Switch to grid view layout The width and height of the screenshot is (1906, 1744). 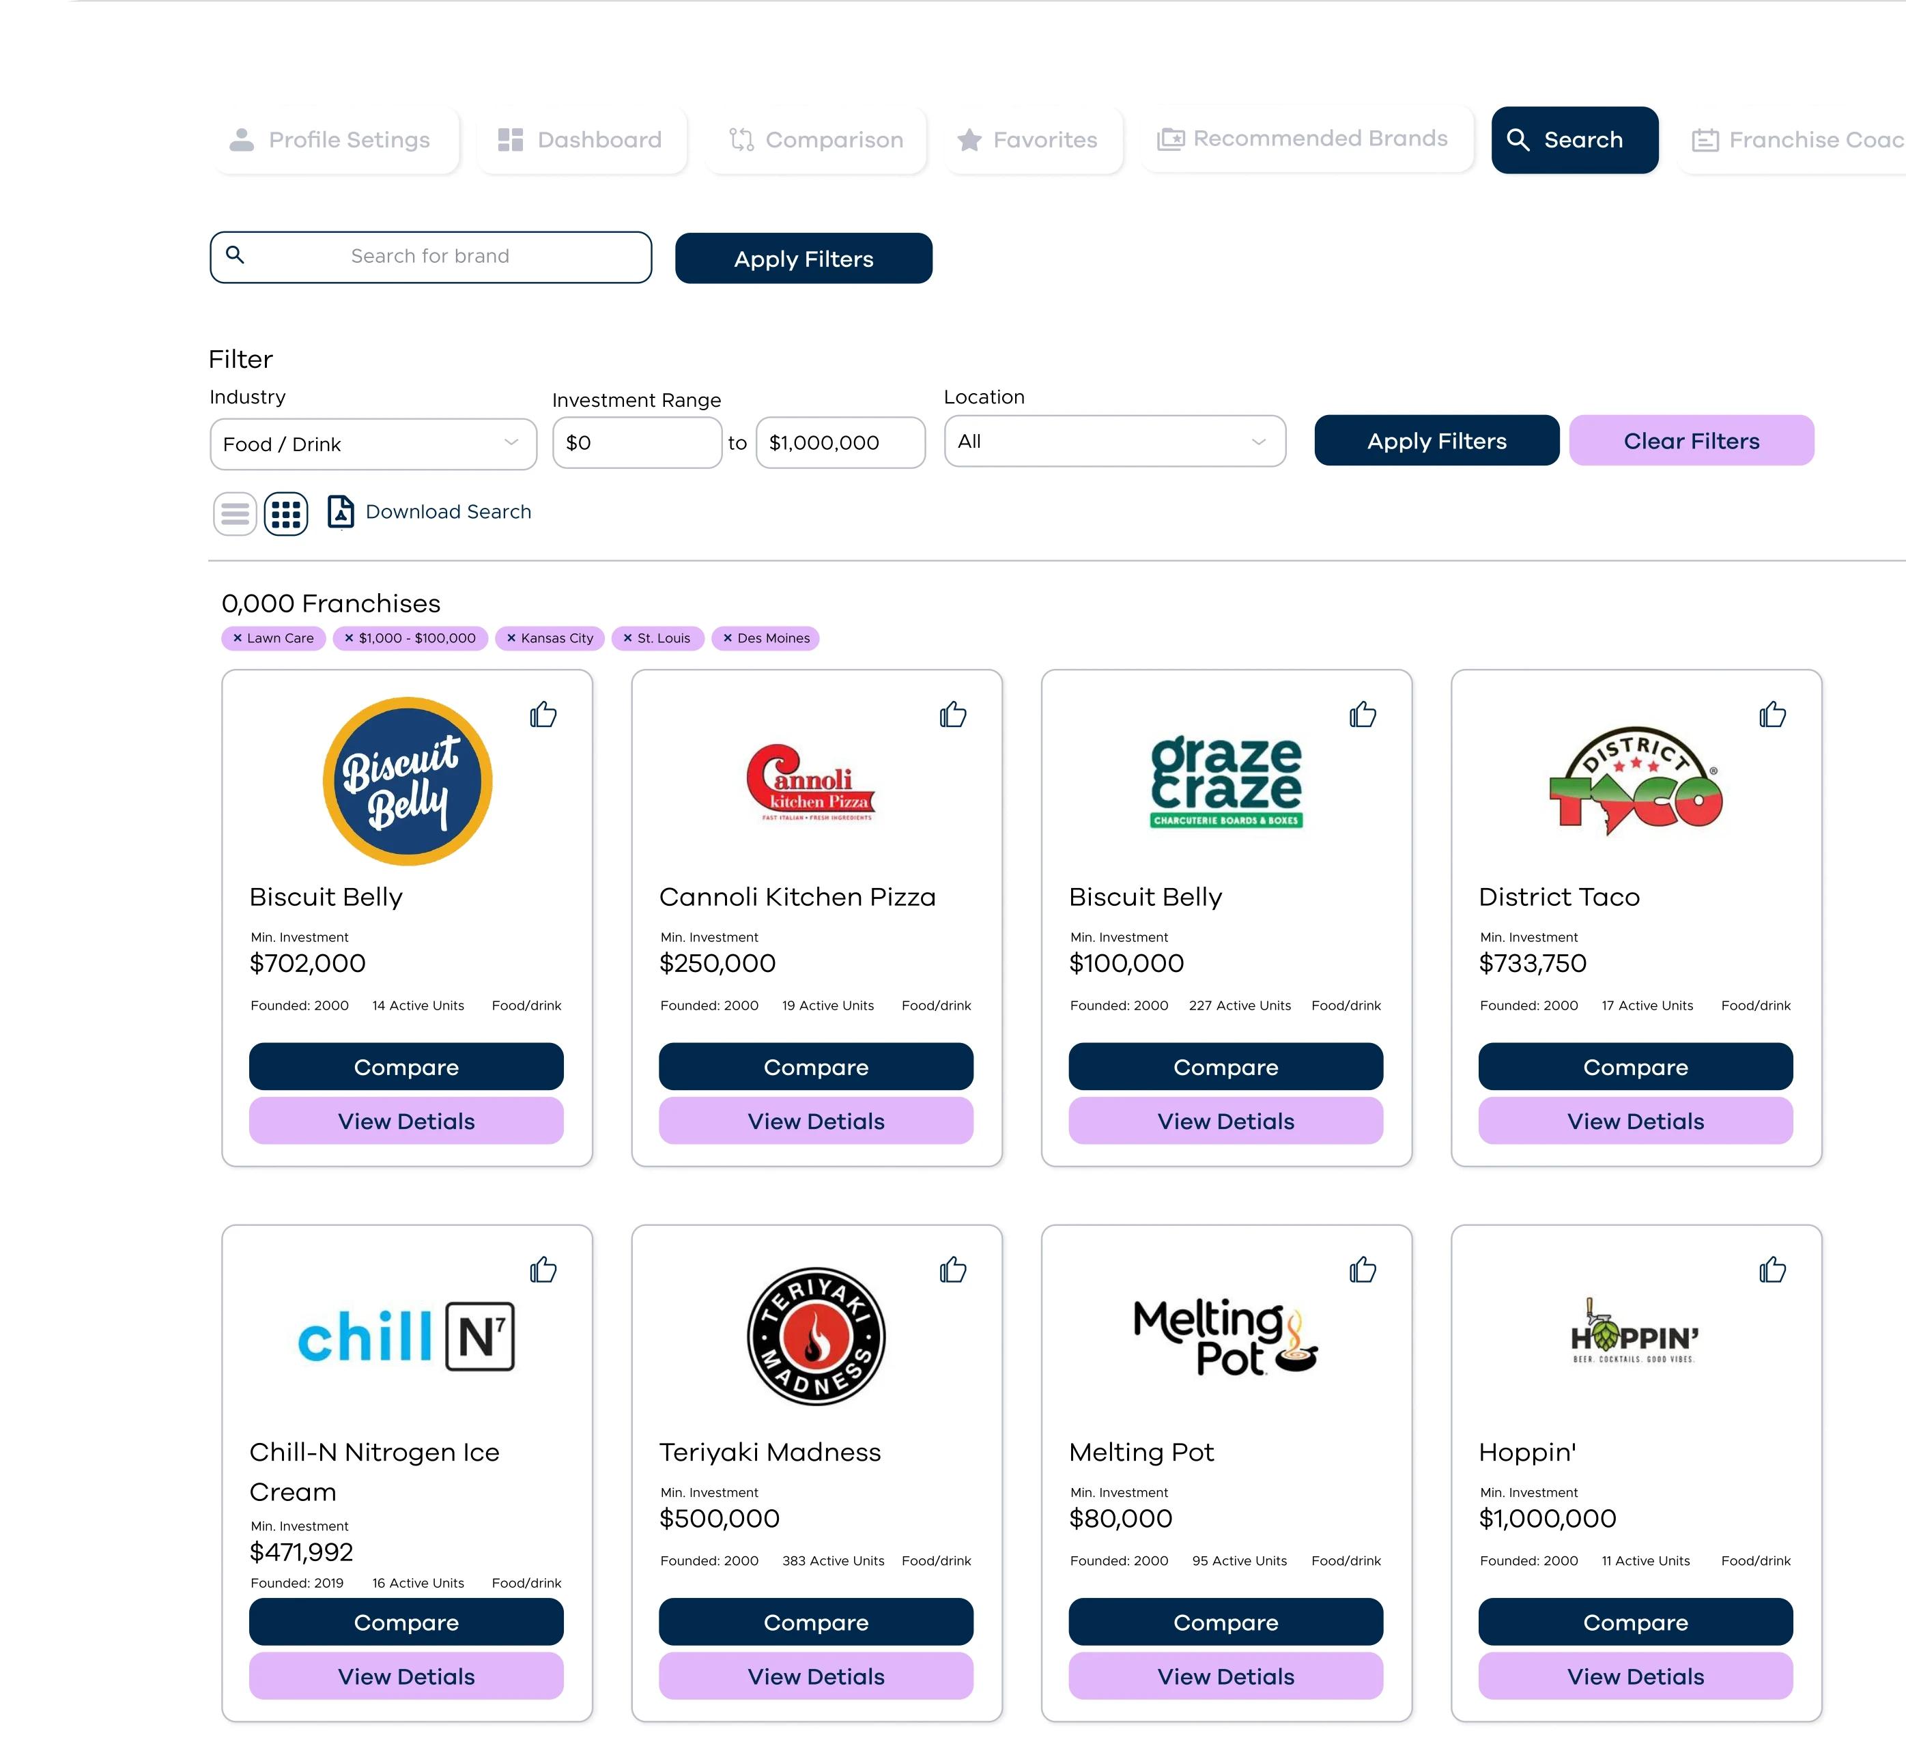(x=285, y=514)
